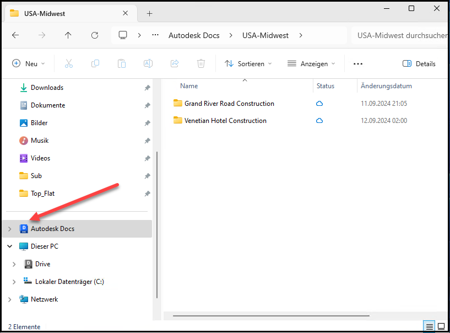
Task: Switch to details list view in status bar
Action: [x=429, y=327]
